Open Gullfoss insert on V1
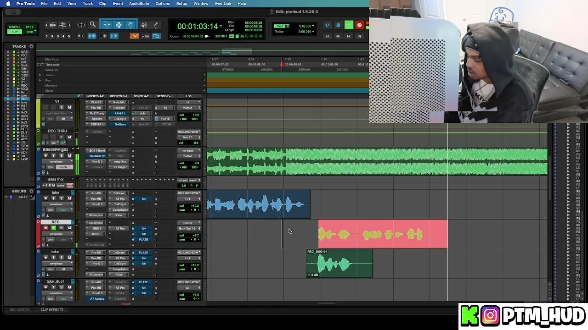 pyautogui.click(x=120, y=124)
